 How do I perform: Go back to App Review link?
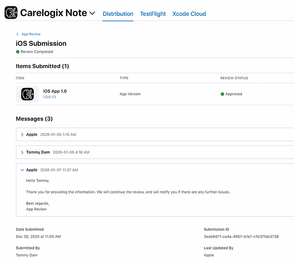31,34
